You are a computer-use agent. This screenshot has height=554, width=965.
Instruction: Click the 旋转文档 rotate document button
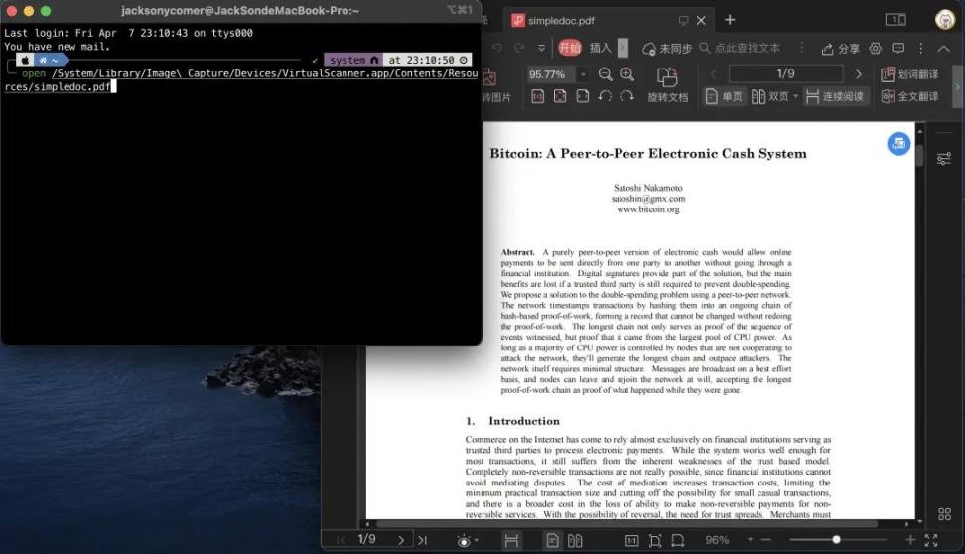click(x=667, y=85)
